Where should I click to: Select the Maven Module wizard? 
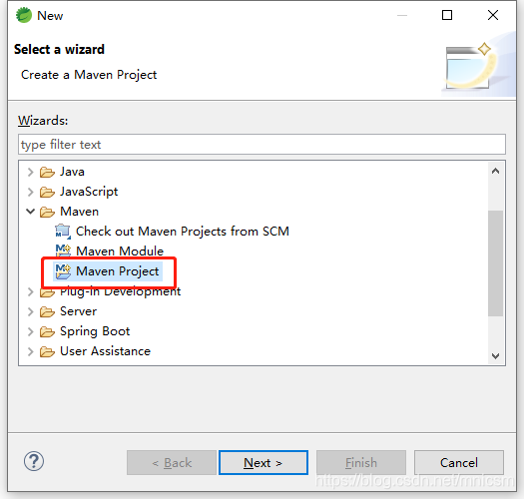(120, 251)
